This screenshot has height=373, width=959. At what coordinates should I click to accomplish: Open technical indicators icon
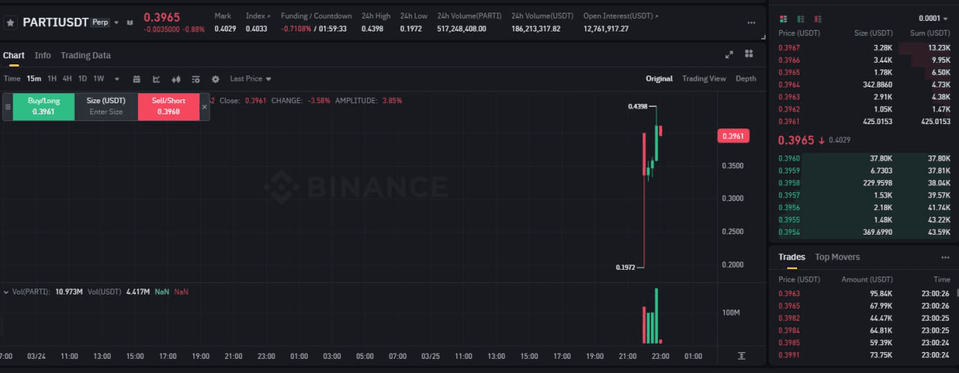[x=196, y=78]
